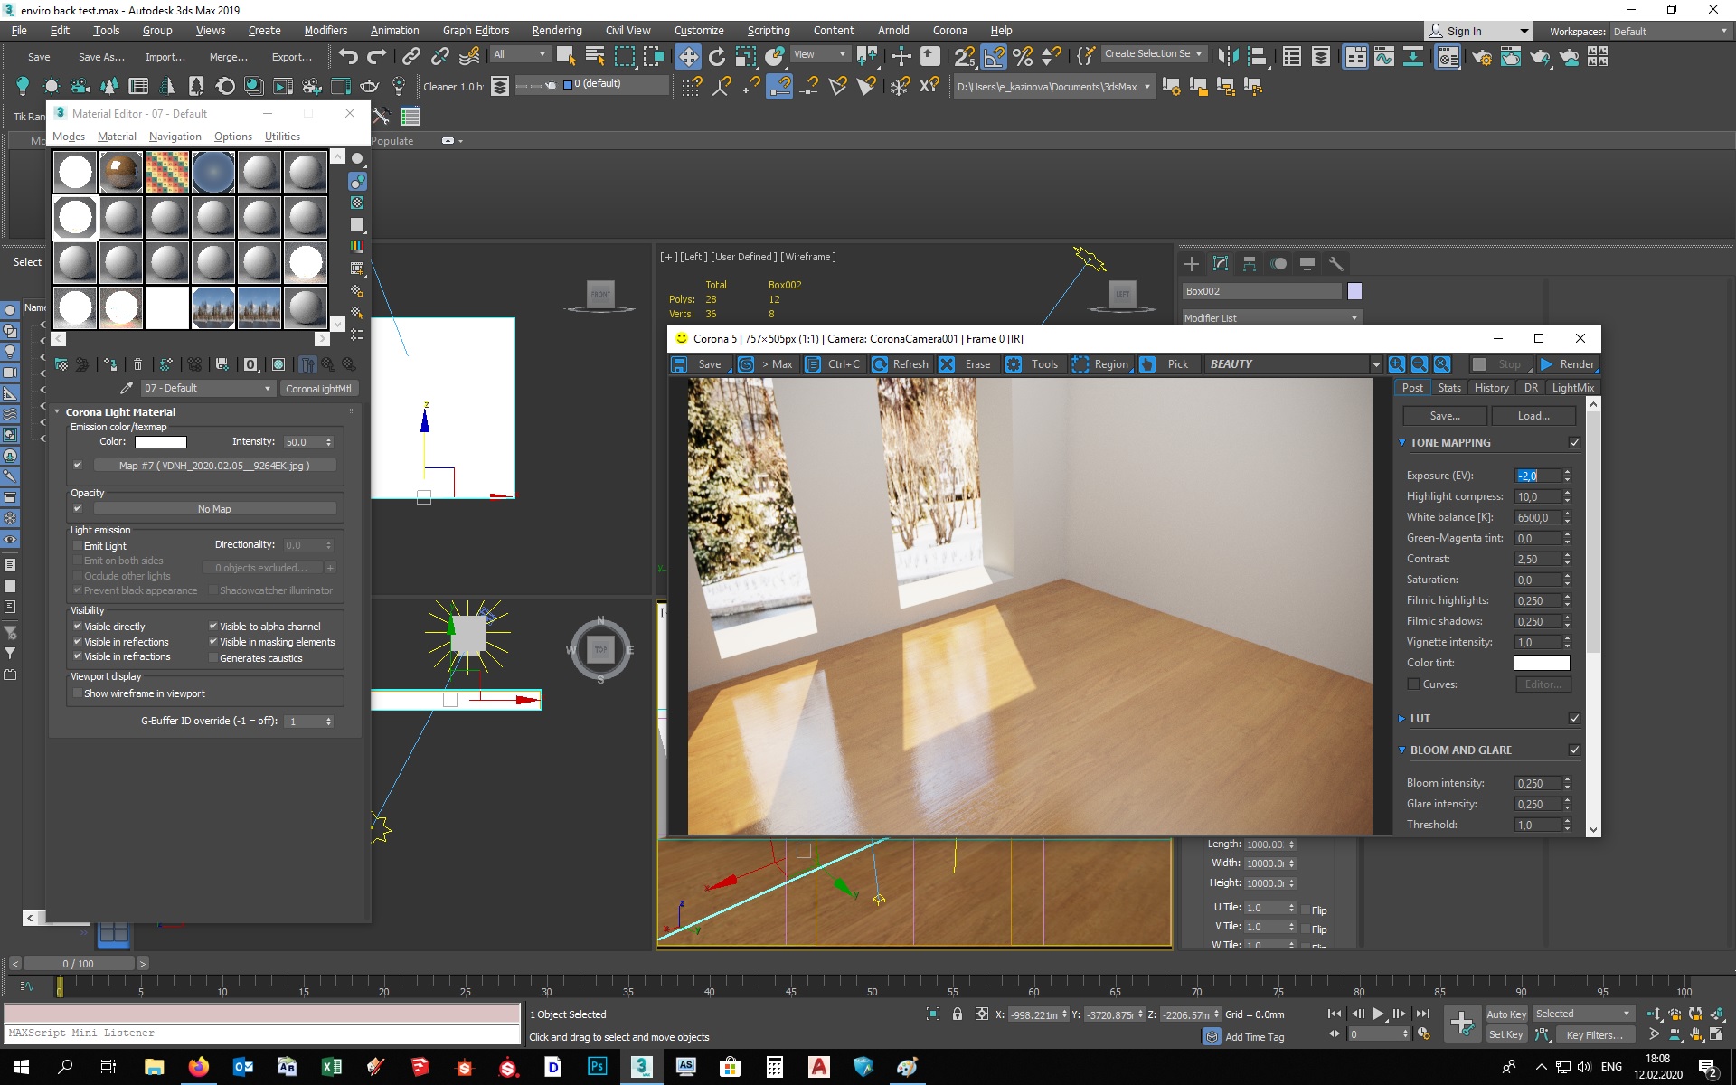Click the Play Animation button
The image size is (1736, 1085).
[1378, 1014]
